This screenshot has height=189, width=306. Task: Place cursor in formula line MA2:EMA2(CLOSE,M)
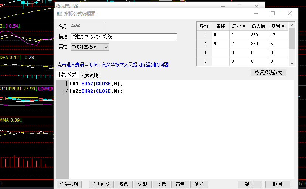(96, 91)
